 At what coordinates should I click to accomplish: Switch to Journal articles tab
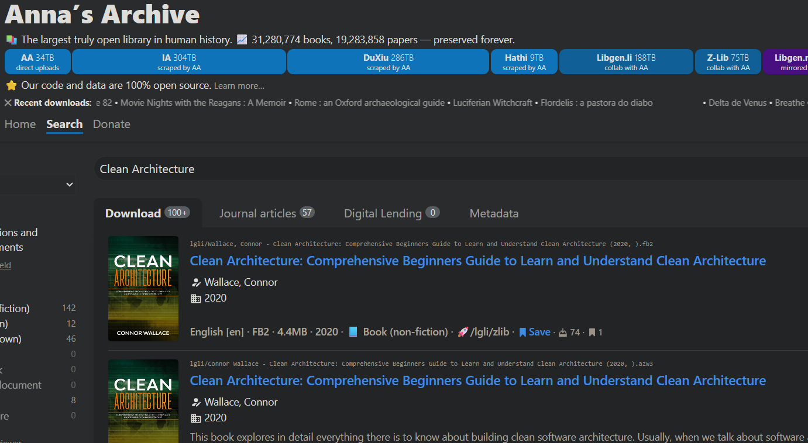point(267,213)
